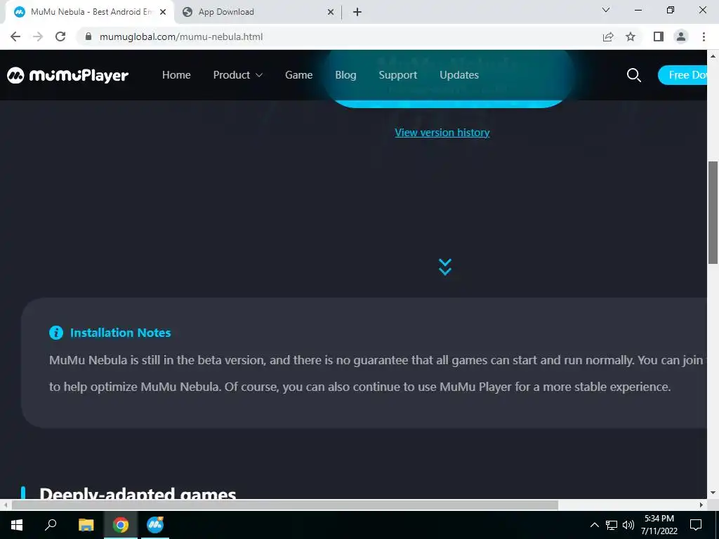This screenshot has width=719, height=539.
Task: Reload the page with the refresh icon
Action: pos(60,36)
